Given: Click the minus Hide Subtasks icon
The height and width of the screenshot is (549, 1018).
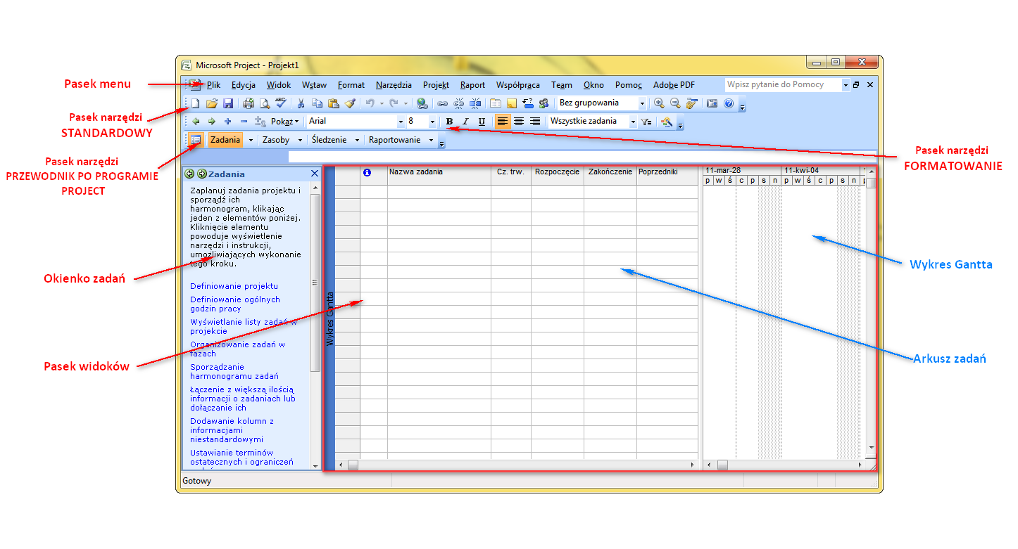Looking at the screenshot, I should (244, 121).
